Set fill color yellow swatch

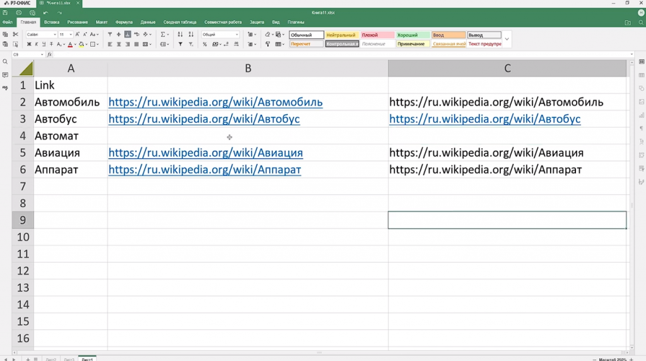pos(81,44)
